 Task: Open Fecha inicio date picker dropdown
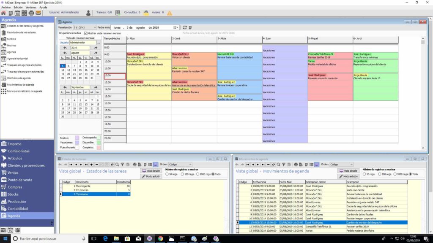[176, 27]
